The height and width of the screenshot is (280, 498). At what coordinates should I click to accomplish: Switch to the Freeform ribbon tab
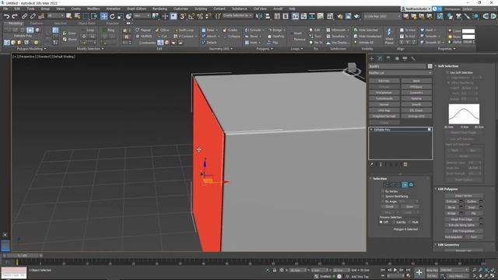(37, 23)
